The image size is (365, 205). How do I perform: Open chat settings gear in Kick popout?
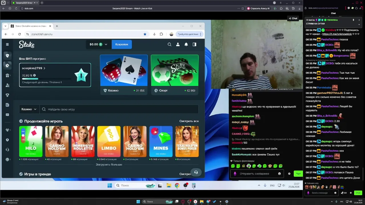351,193
